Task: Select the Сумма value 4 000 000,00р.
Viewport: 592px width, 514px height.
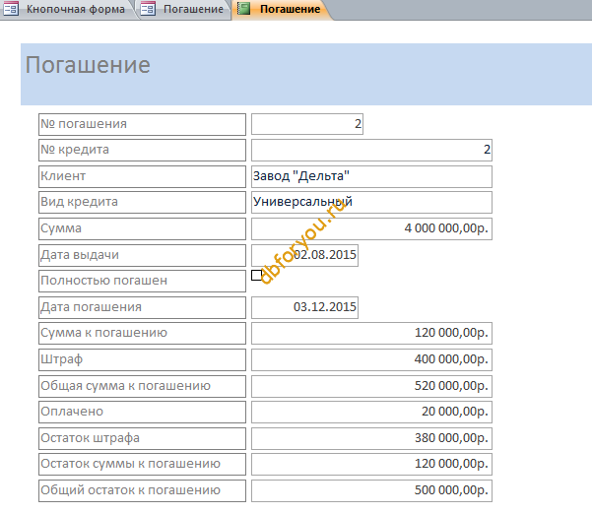Action: [x=371, y=228]
